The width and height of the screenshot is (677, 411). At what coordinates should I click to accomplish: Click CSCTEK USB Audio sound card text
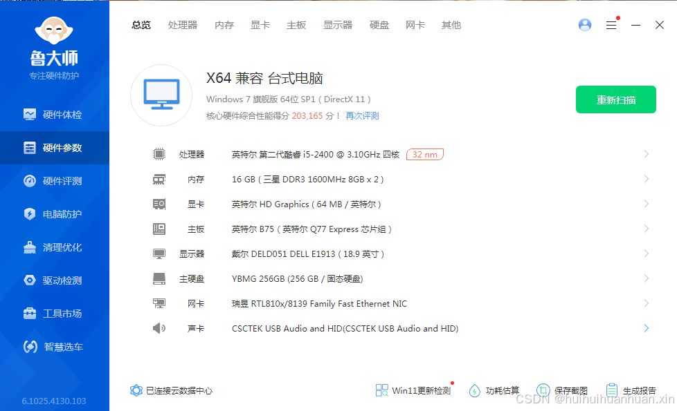click(x=345, y=328)
